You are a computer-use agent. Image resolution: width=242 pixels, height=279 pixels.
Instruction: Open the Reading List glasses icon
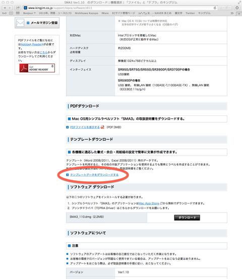pyautogui.click(x=4, y=13)
